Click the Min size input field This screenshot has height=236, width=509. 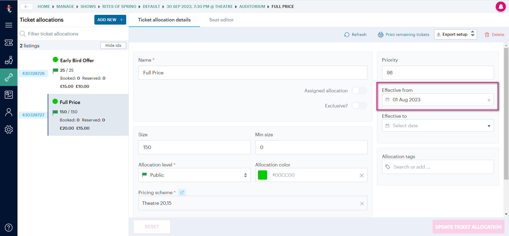pyautogui.click(x=311, y=147)
